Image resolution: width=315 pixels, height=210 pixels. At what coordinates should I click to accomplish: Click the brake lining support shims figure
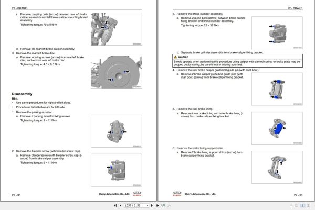[277, 167]
